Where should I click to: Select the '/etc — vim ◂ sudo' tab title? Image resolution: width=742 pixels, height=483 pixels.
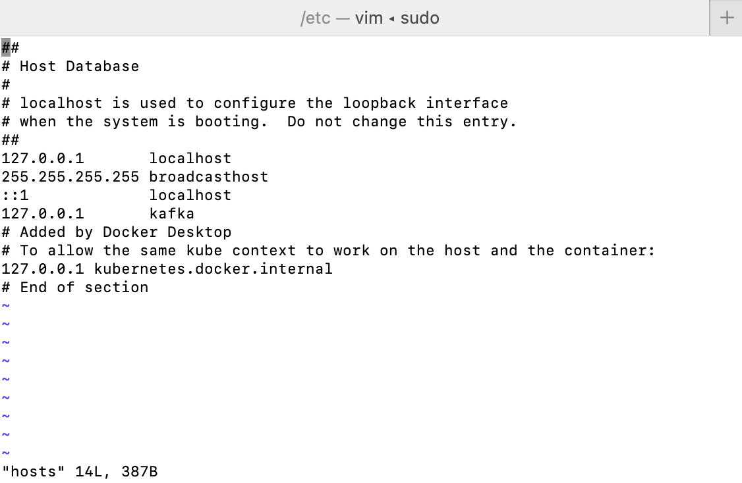[x=370, y=18]
